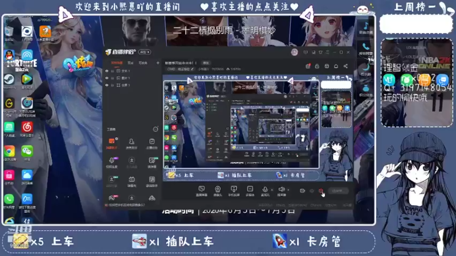Expand speaker options arrow
Viewport: 456px width, 256px height.
point(288,190)
